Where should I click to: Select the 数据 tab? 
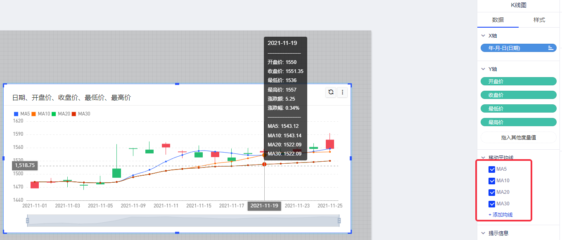tap(498, 20)
